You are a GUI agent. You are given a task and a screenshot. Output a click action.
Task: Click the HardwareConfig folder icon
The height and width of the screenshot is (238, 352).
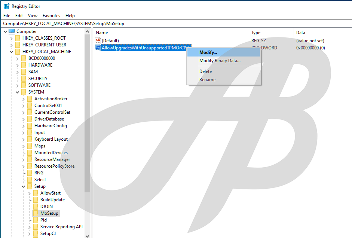click(30, 126)
